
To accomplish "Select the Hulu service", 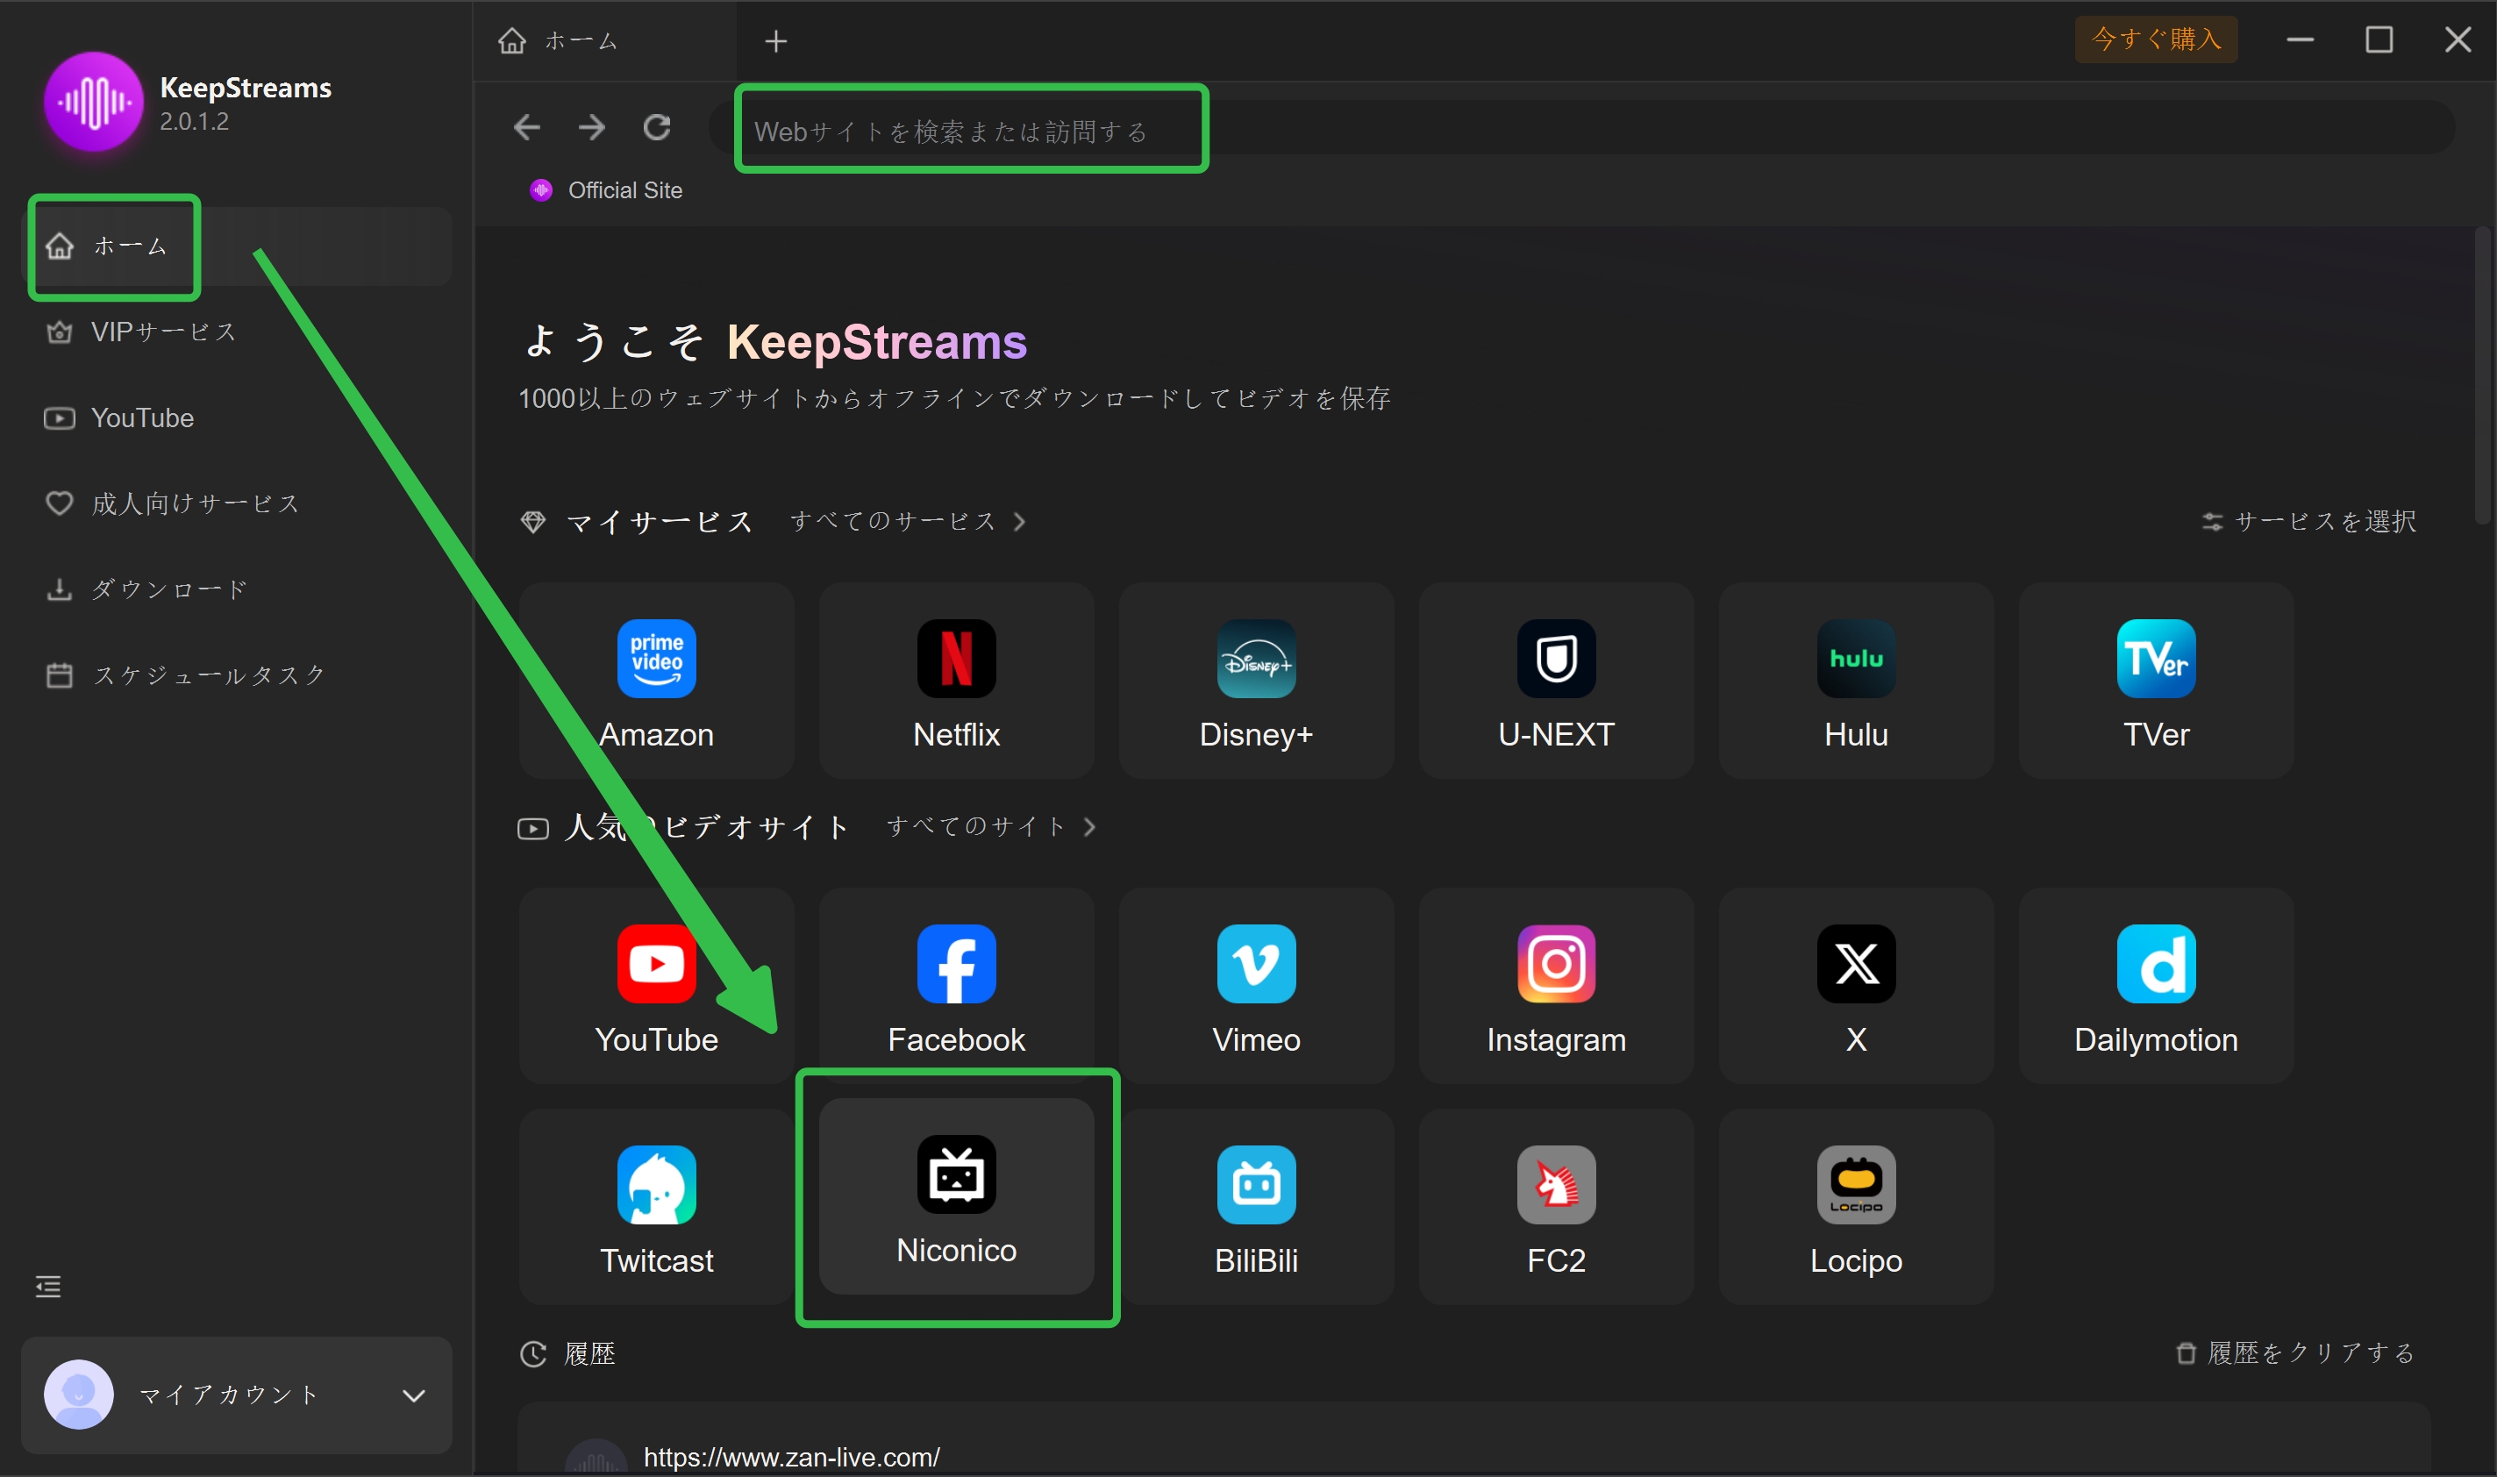I will coord(1856,681).
